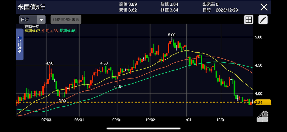The width and height of the screenshot is (287, 132).
Task: Select the 5.00 peak candlestick label
Action: (172, 35)
